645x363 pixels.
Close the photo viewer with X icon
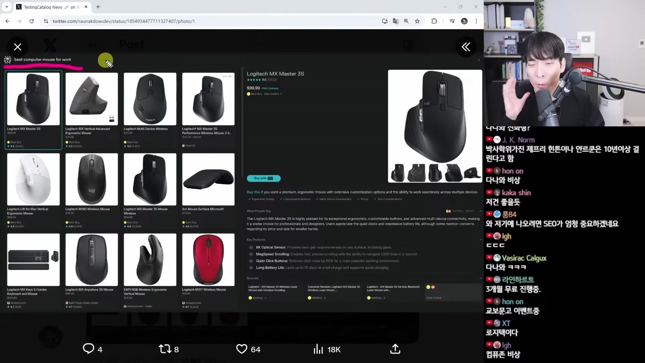(x=18, y=47)
